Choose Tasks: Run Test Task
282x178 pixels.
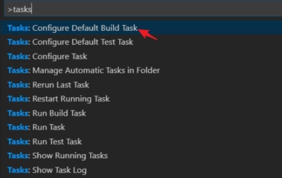point(141,141)
